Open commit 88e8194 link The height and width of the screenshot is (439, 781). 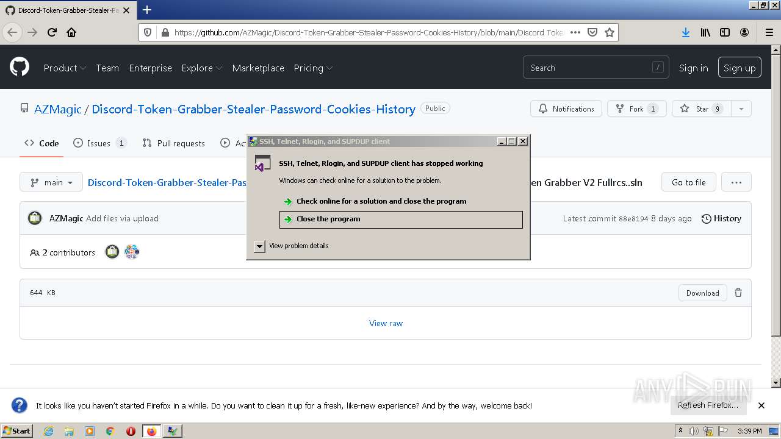633,218
